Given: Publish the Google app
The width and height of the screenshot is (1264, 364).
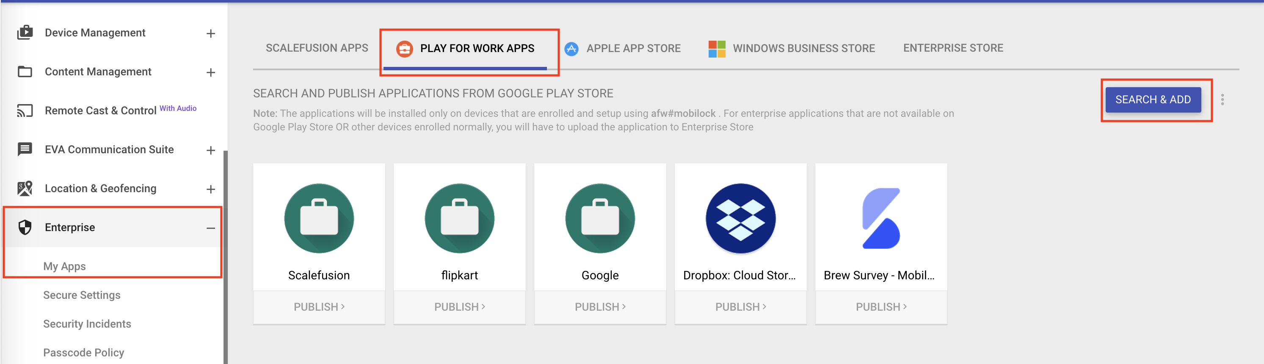Looking at the screenshot, I should tap(600, 306).
